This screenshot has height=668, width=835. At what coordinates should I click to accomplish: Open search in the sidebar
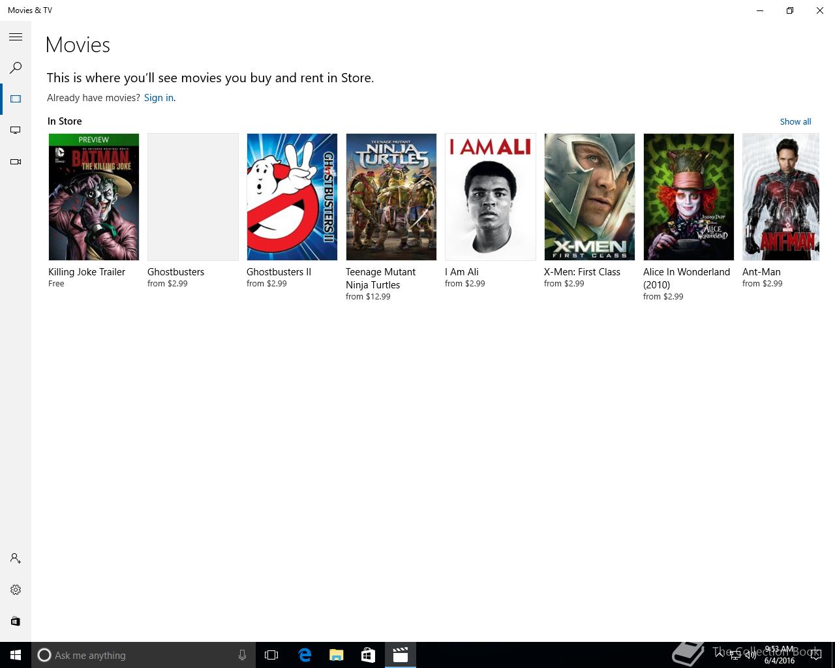(16, 68)
